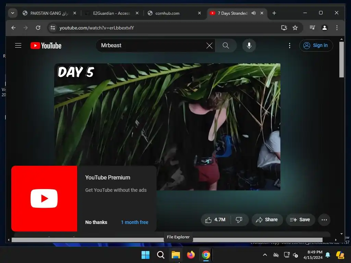Click the scroll up arrow
351x263 pixels.
click(341, 39)
